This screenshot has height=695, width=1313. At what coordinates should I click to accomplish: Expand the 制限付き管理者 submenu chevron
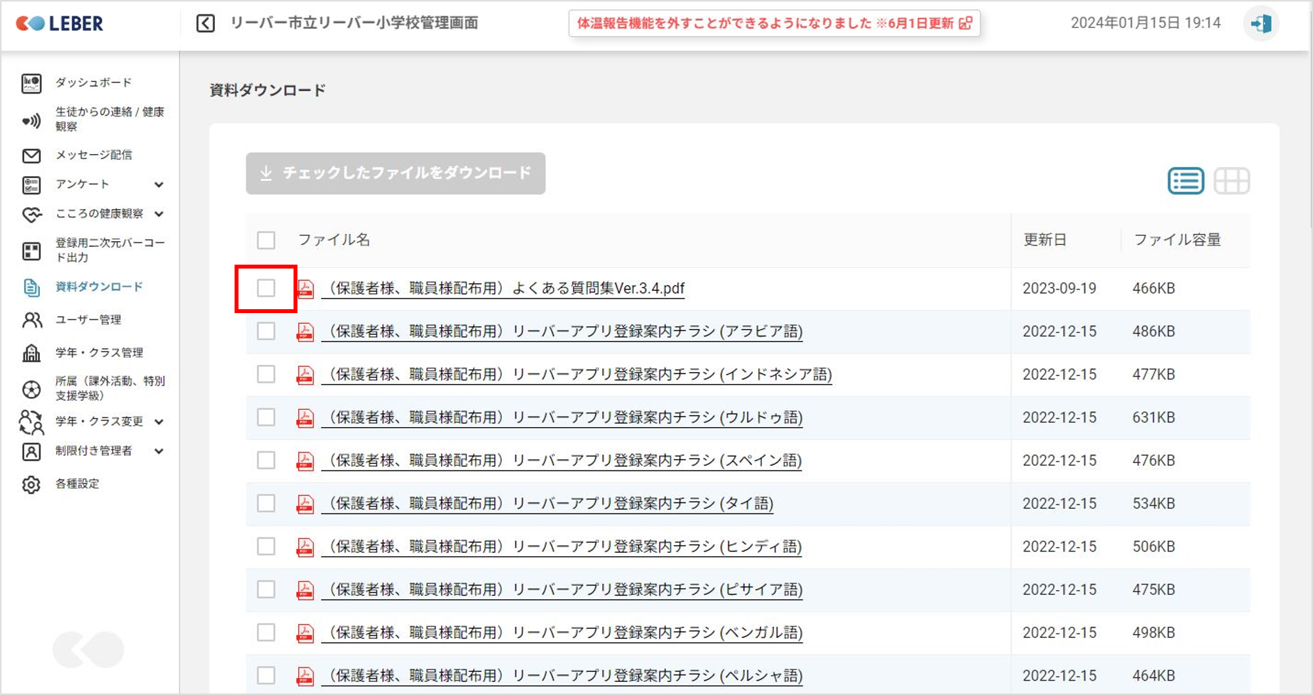click(x=159, y=451)
